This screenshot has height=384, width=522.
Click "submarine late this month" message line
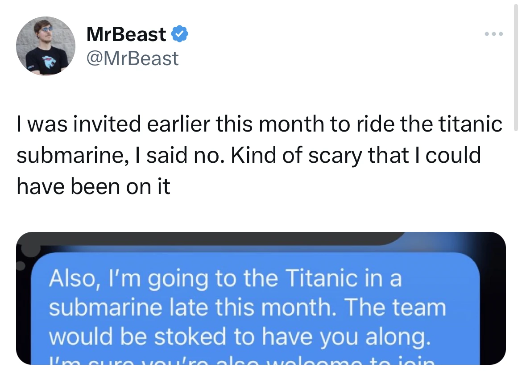(x=247, y=308)
